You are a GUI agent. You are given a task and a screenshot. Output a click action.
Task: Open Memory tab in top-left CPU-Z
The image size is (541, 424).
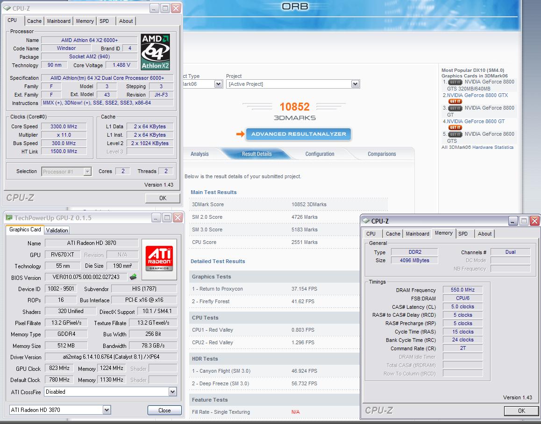tap(85, 21)
